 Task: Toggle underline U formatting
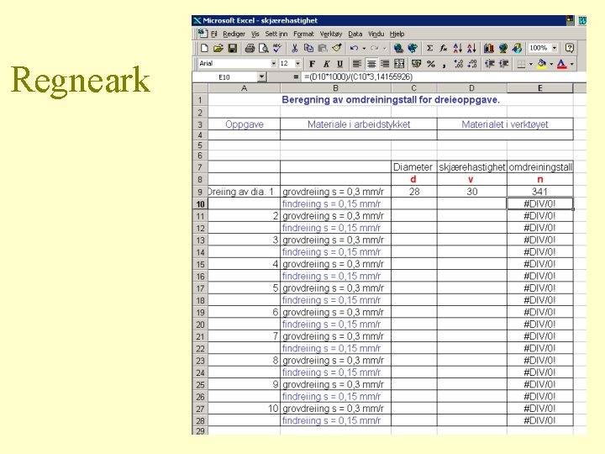[x=340, y=64]
